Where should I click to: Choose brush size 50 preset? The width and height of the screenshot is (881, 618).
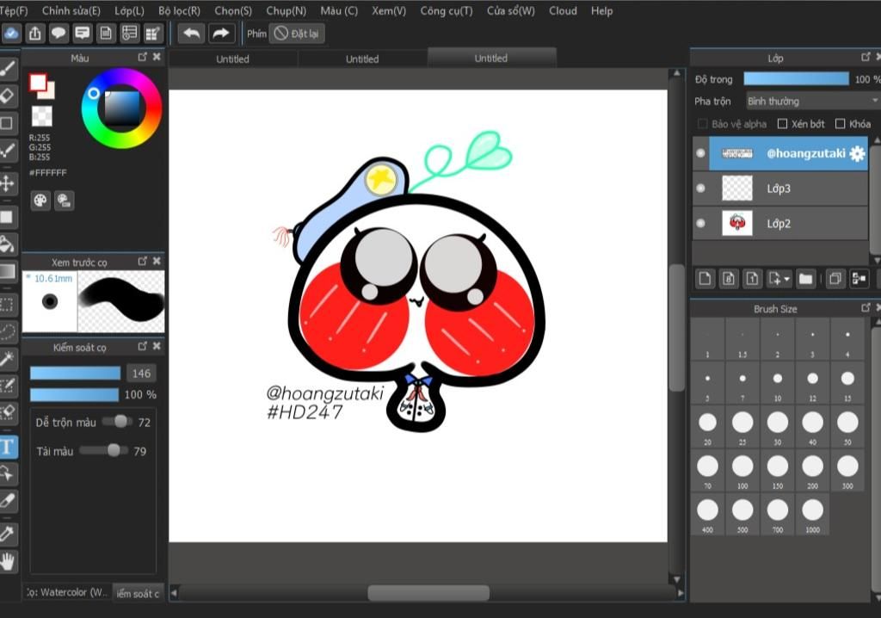pos(847,427)
